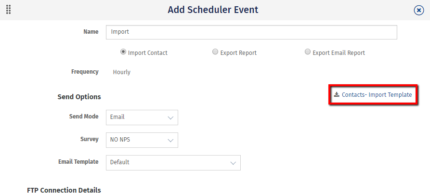Select the Export Email Report radio
This screenshot has height=196, width=430.
click(x=308, y=52)
